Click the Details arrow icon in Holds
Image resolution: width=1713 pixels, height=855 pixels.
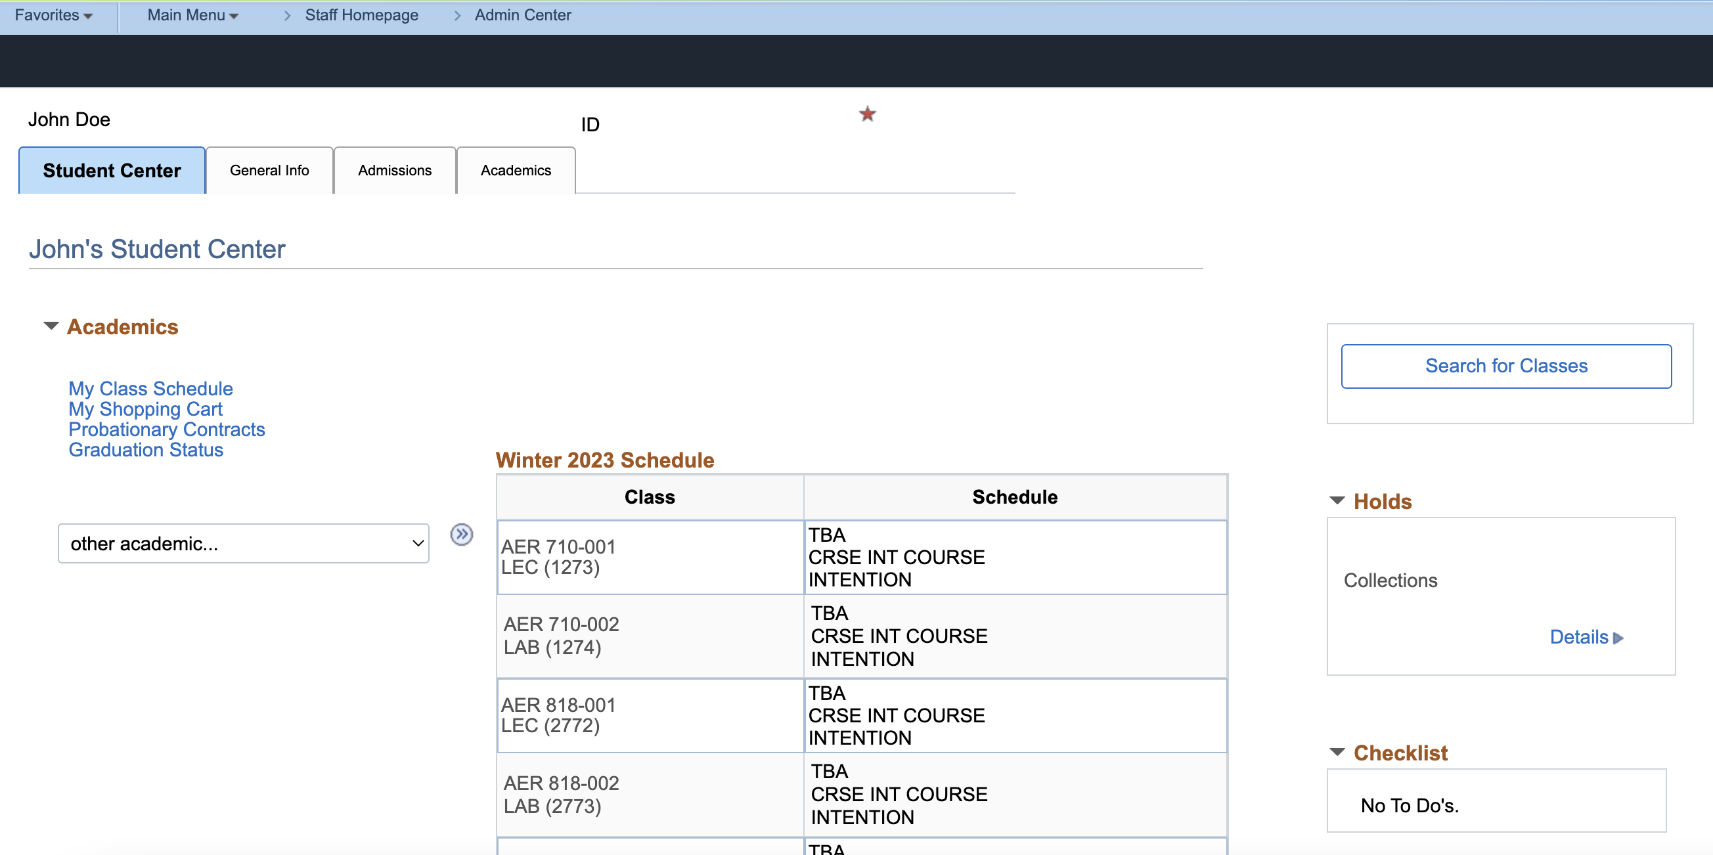(x=1618, y=638)
